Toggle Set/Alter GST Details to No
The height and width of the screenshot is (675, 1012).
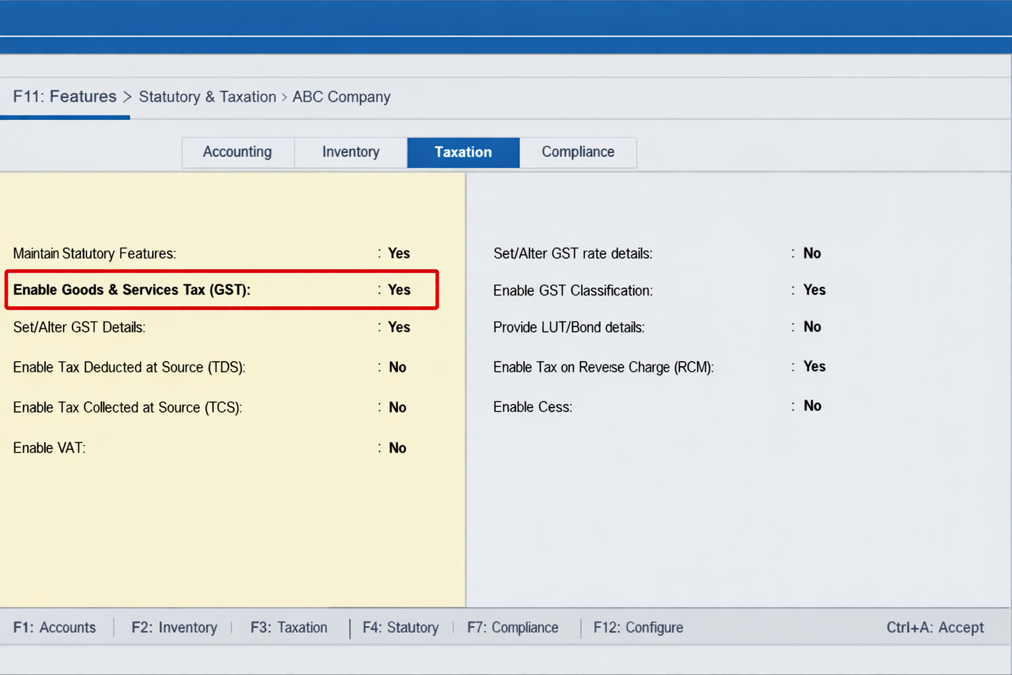399,327
